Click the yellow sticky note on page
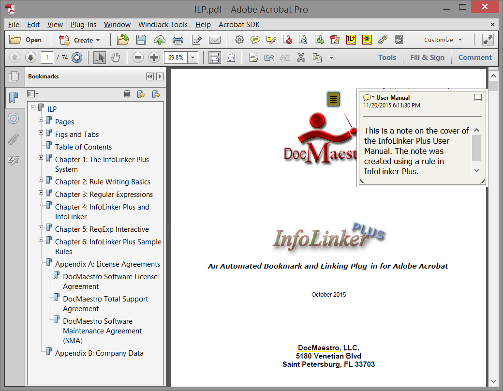Viewport: 503px width, 391px height. 333,99
